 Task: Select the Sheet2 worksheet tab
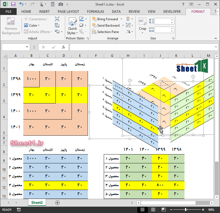[x=37, y=203]
